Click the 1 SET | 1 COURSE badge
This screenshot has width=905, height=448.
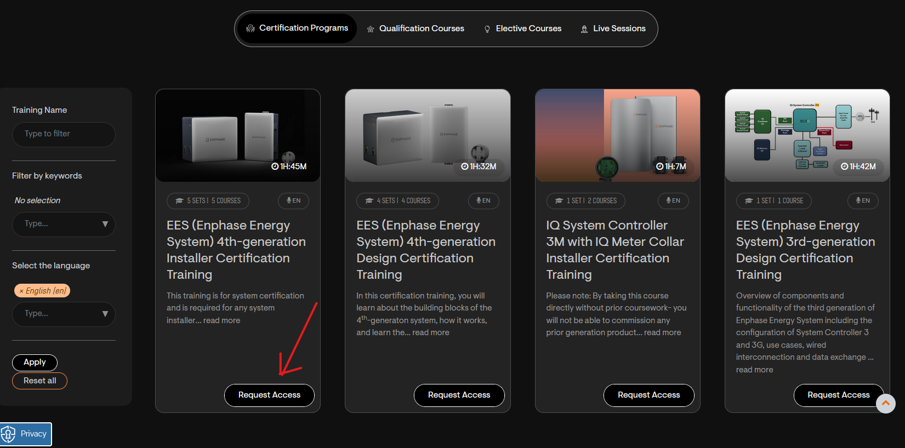tap(774, 201)
